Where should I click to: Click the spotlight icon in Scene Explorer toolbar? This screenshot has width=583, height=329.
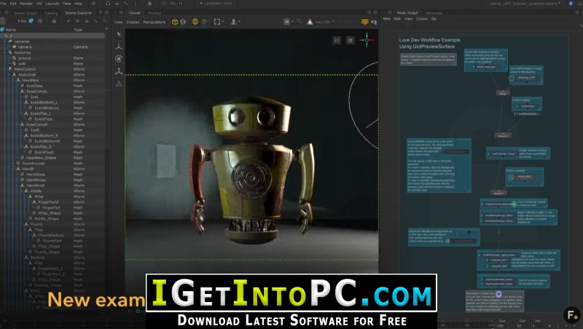pyautogui.click(x=54, y=21)
